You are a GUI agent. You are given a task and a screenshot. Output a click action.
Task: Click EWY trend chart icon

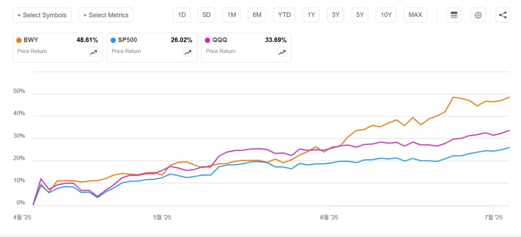coord(94,52)
